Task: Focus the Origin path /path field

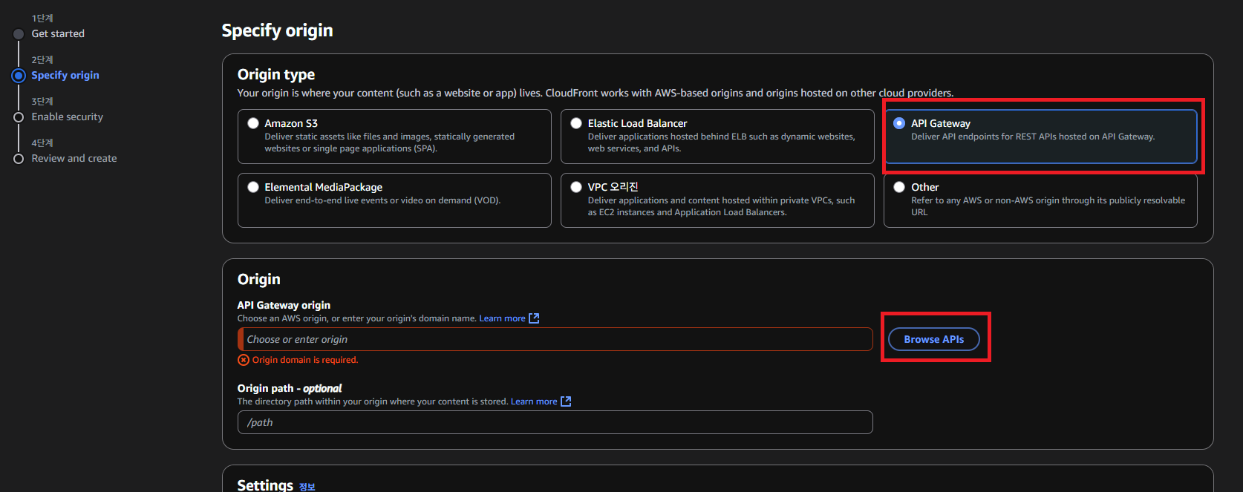Action: [x=555, y=422]
